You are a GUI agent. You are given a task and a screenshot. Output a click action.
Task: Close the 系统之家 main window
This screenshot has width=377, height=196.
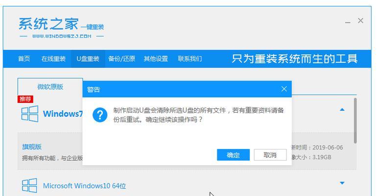coord(360,21)
